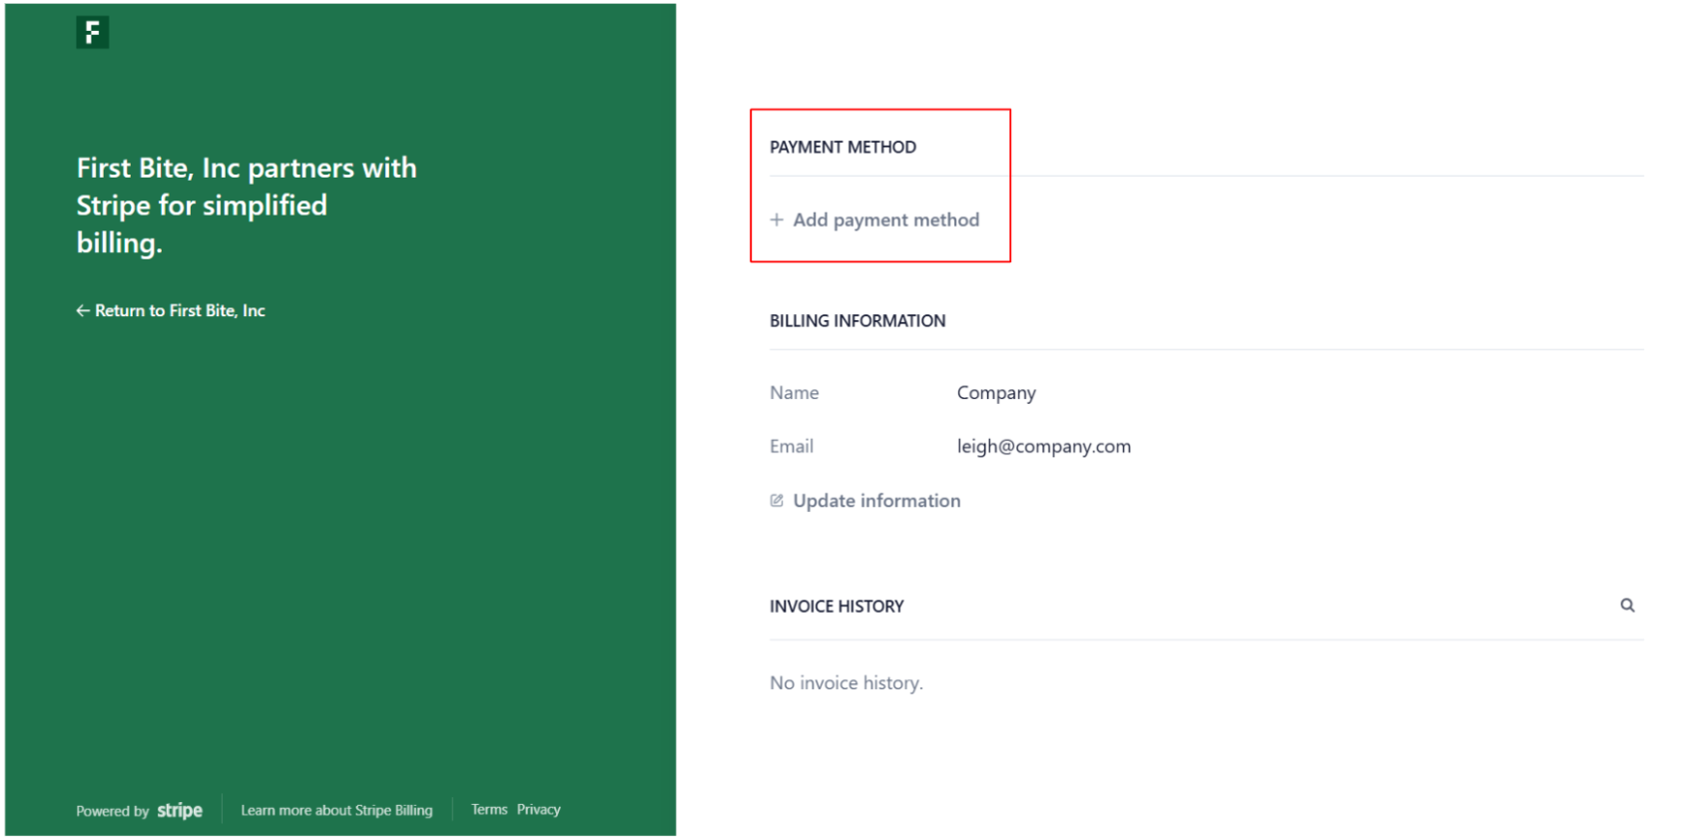The width and height of the screenshot is (1691, 838).
Task: Open the invoice history search icon
Action: click(x=1627, y=606)
